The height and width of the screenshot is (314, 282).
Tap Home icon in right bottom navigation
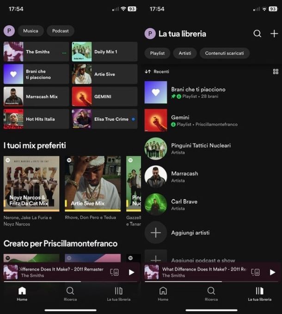(x=163, y=291)
